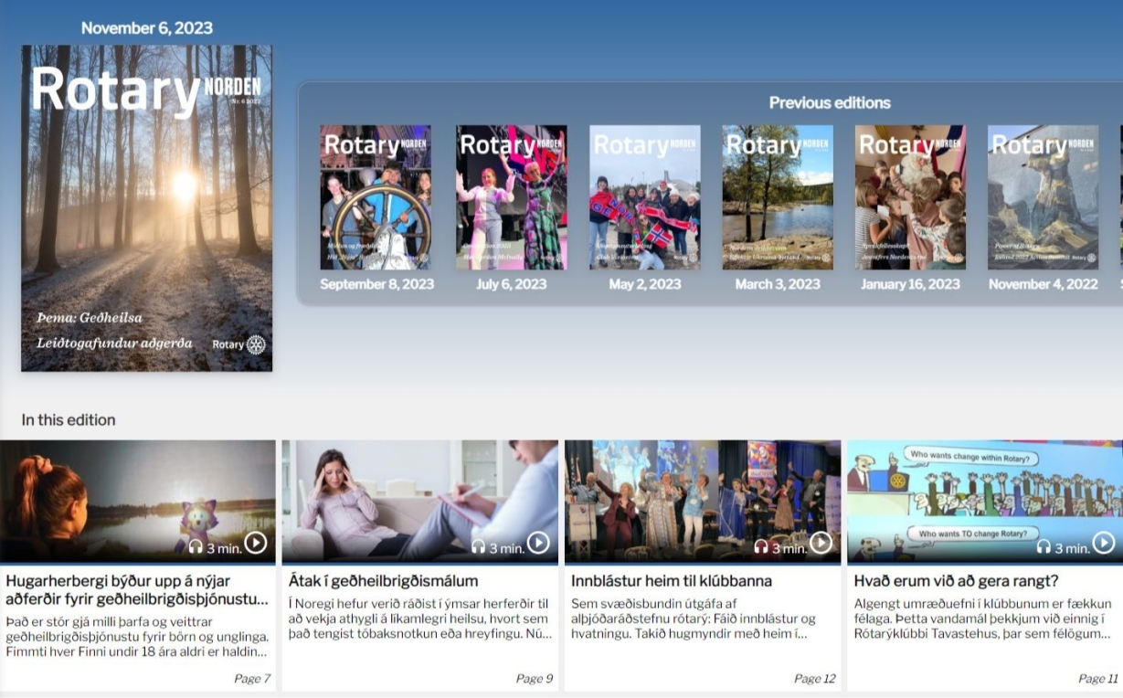
Task: Click the March 3, 2023 date label
Action: click(778, 284)
